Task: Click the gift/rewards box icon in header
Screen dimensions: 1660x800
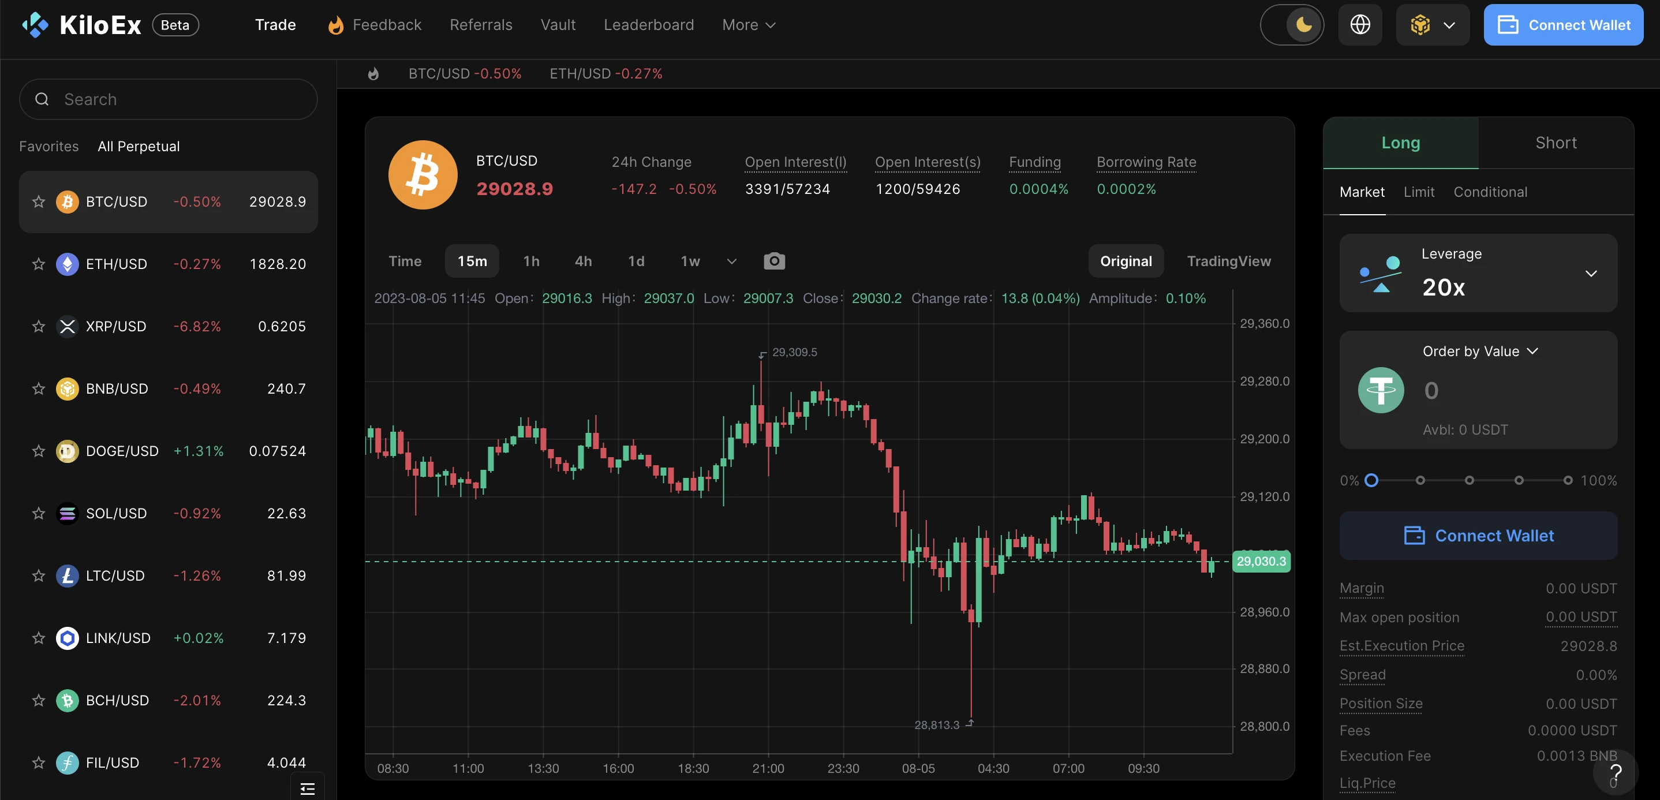Action: coord(1419,23)
